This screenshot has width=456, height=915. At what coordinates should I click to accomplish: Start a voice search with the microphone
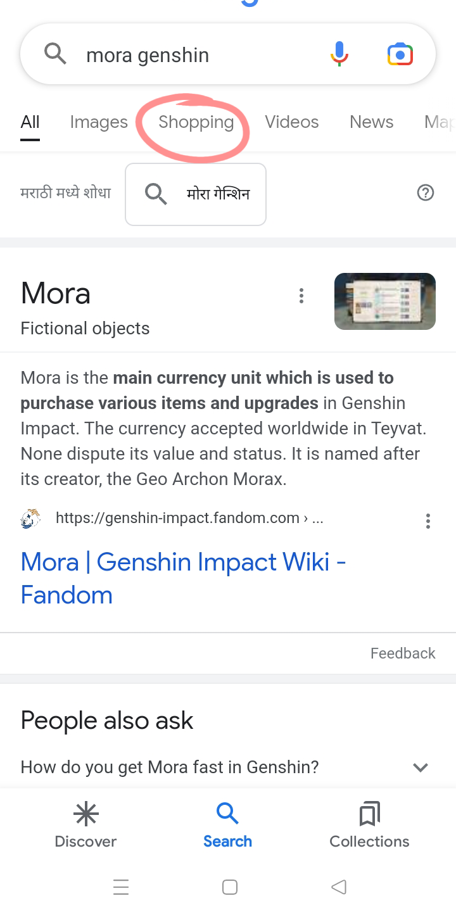(339, 54)
